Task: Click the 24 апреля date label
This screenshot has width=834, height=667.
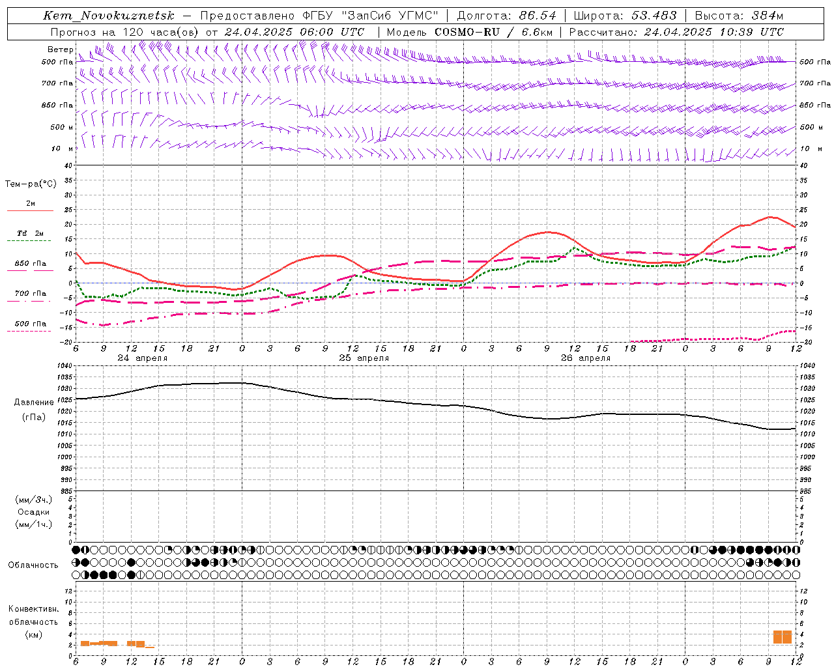Action: point(142,358)
